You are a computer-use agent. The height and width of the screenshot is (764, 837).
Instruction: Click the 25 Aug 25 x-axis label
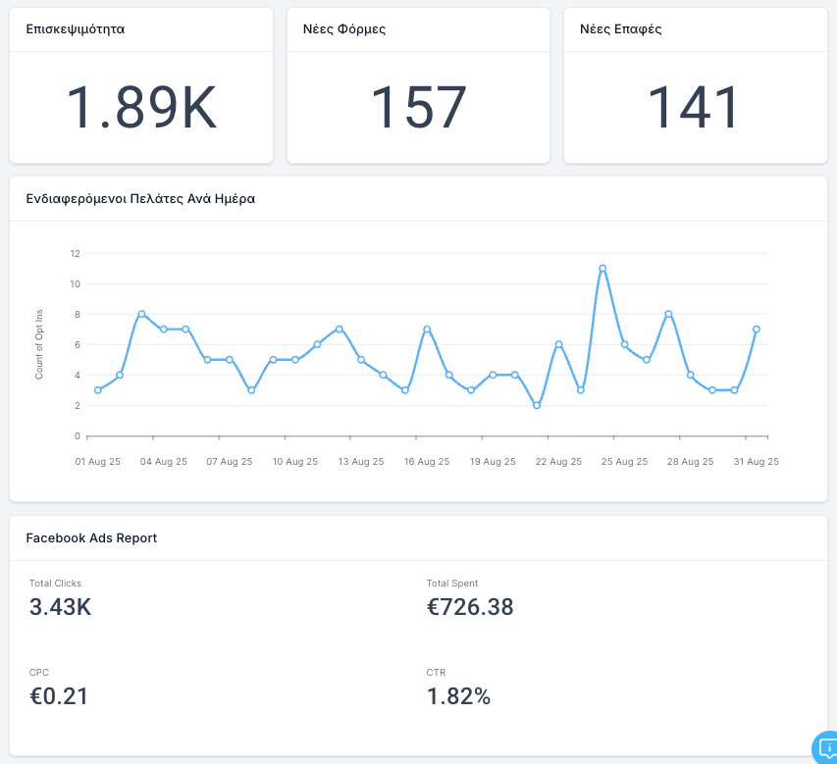point(625,461)
